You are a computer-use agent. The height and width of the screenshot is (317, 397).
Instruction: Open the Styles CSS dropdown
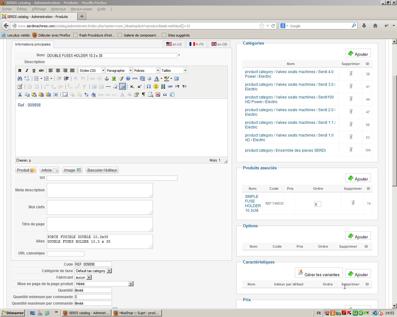[92, 71]
